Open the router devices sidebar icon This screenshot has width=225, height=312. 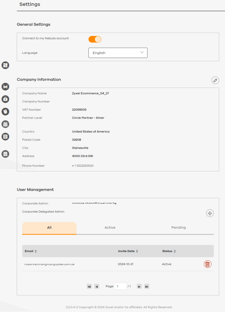click(5, 86)
